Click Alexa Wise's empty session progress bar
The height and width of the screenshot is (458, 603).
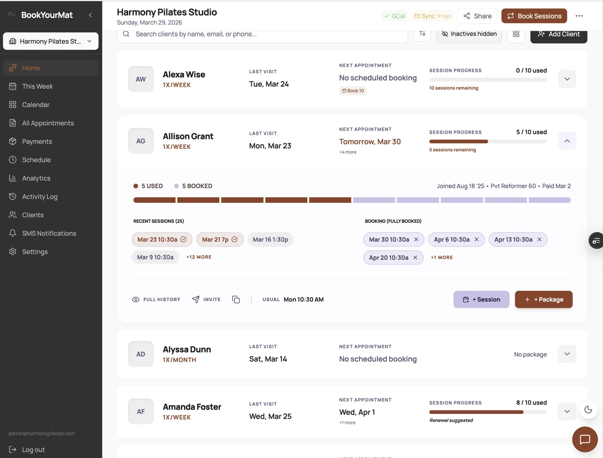[x=488, y=80]
